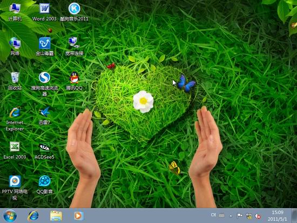Open 金山毒霸 antivirus shortcut
This screenshot has width=297, height=223.
tap(44, 47)
